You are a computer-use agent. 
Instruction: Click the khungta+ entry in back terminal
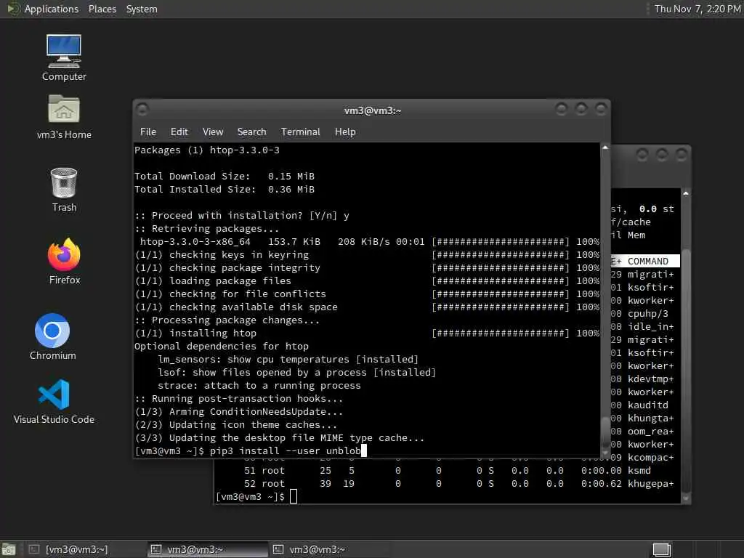[650, 418]
